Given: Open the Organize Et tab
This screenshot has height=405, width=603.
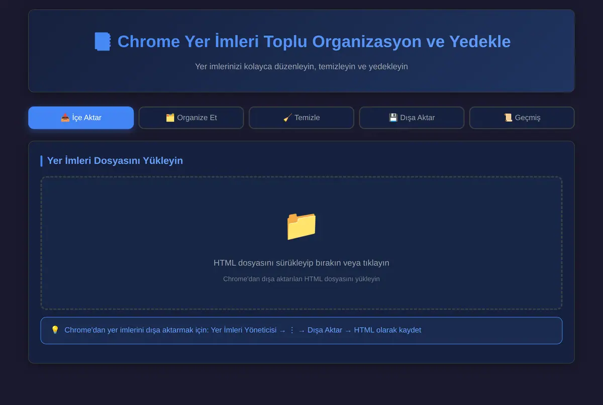Looking at the screenshot, I should 191,118.
